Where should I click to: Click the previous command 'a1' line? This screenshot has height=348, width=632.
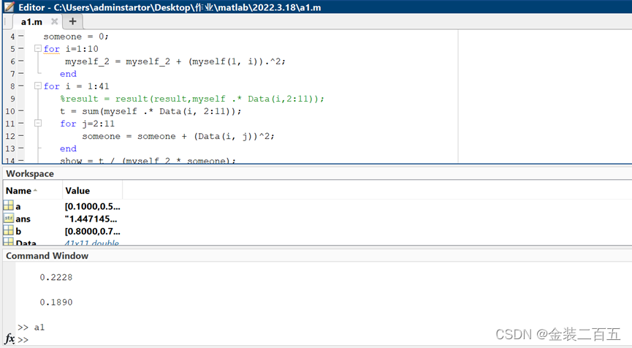click(x=31, y=328)
